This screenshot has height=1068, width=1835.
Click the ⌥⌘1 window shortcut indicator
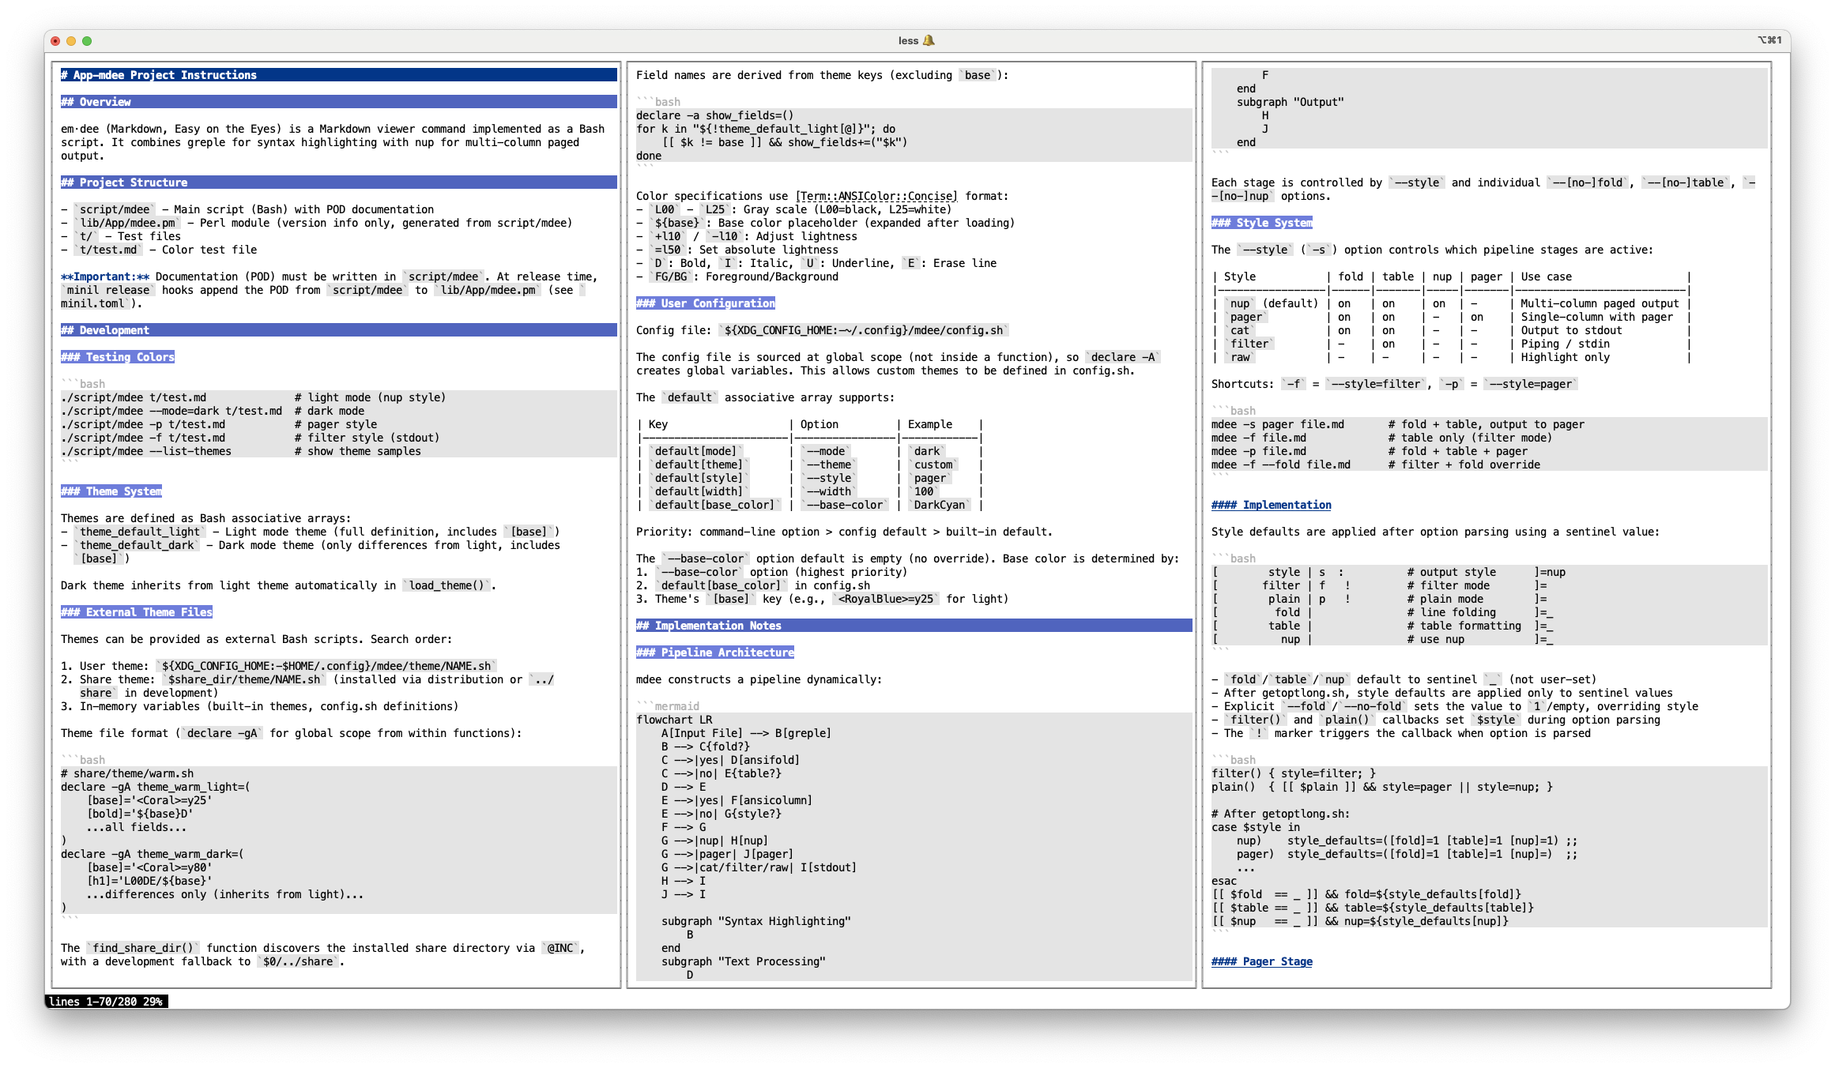coord(1769,40)
